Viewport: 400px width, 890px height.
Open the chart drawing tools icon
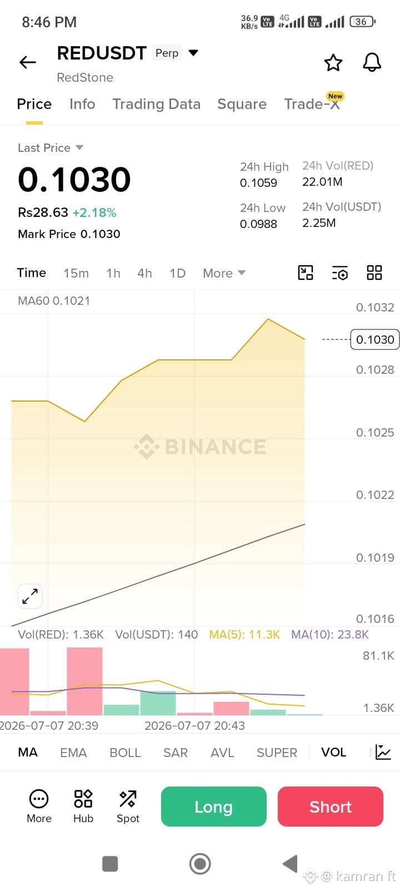306,273
